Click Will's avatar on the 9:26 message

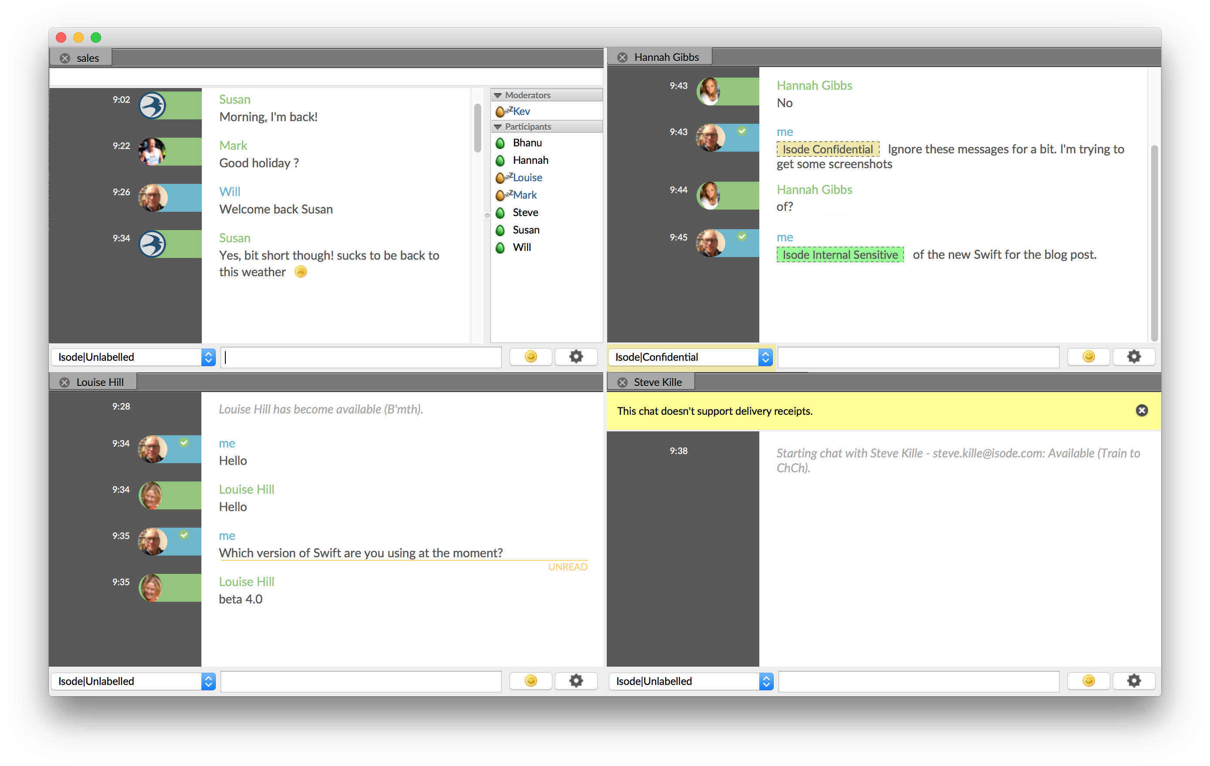(x=152, y=198)
